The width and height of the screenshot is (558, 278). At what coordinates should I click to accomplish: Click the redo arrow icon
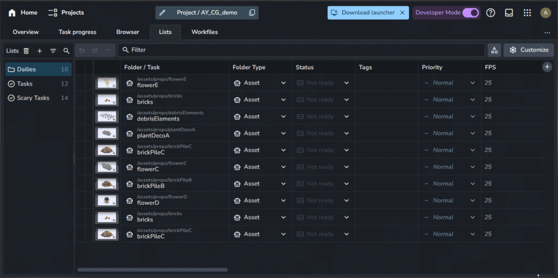(95, 50)
